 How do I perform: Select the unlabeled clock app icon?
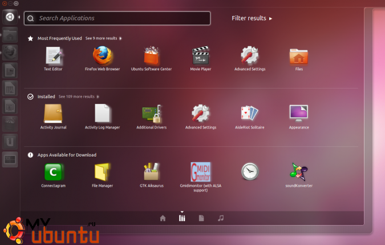click(250, 171)
